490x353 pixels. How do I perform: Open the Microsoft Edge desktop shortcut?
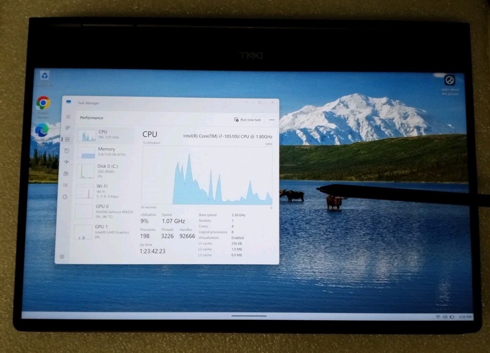click(x=42, y=130)
